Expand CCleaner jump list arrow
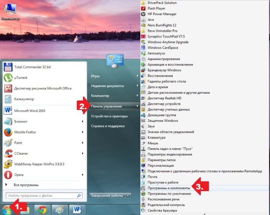The height and width of the screenshot is (215, 270). (83, 153)
